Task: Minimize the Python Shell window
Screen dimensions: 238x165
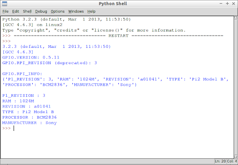Action: (x=221, y=3)
